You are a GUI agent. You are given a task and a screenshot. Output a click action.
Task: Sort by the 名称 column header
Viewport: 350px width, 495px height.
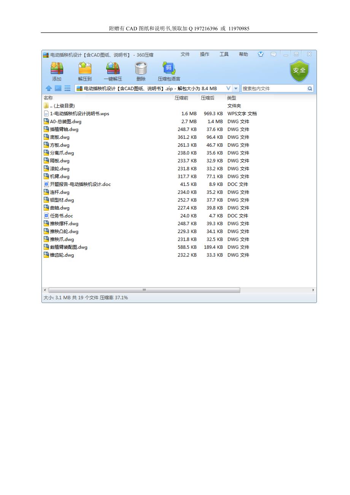point(48,98)
